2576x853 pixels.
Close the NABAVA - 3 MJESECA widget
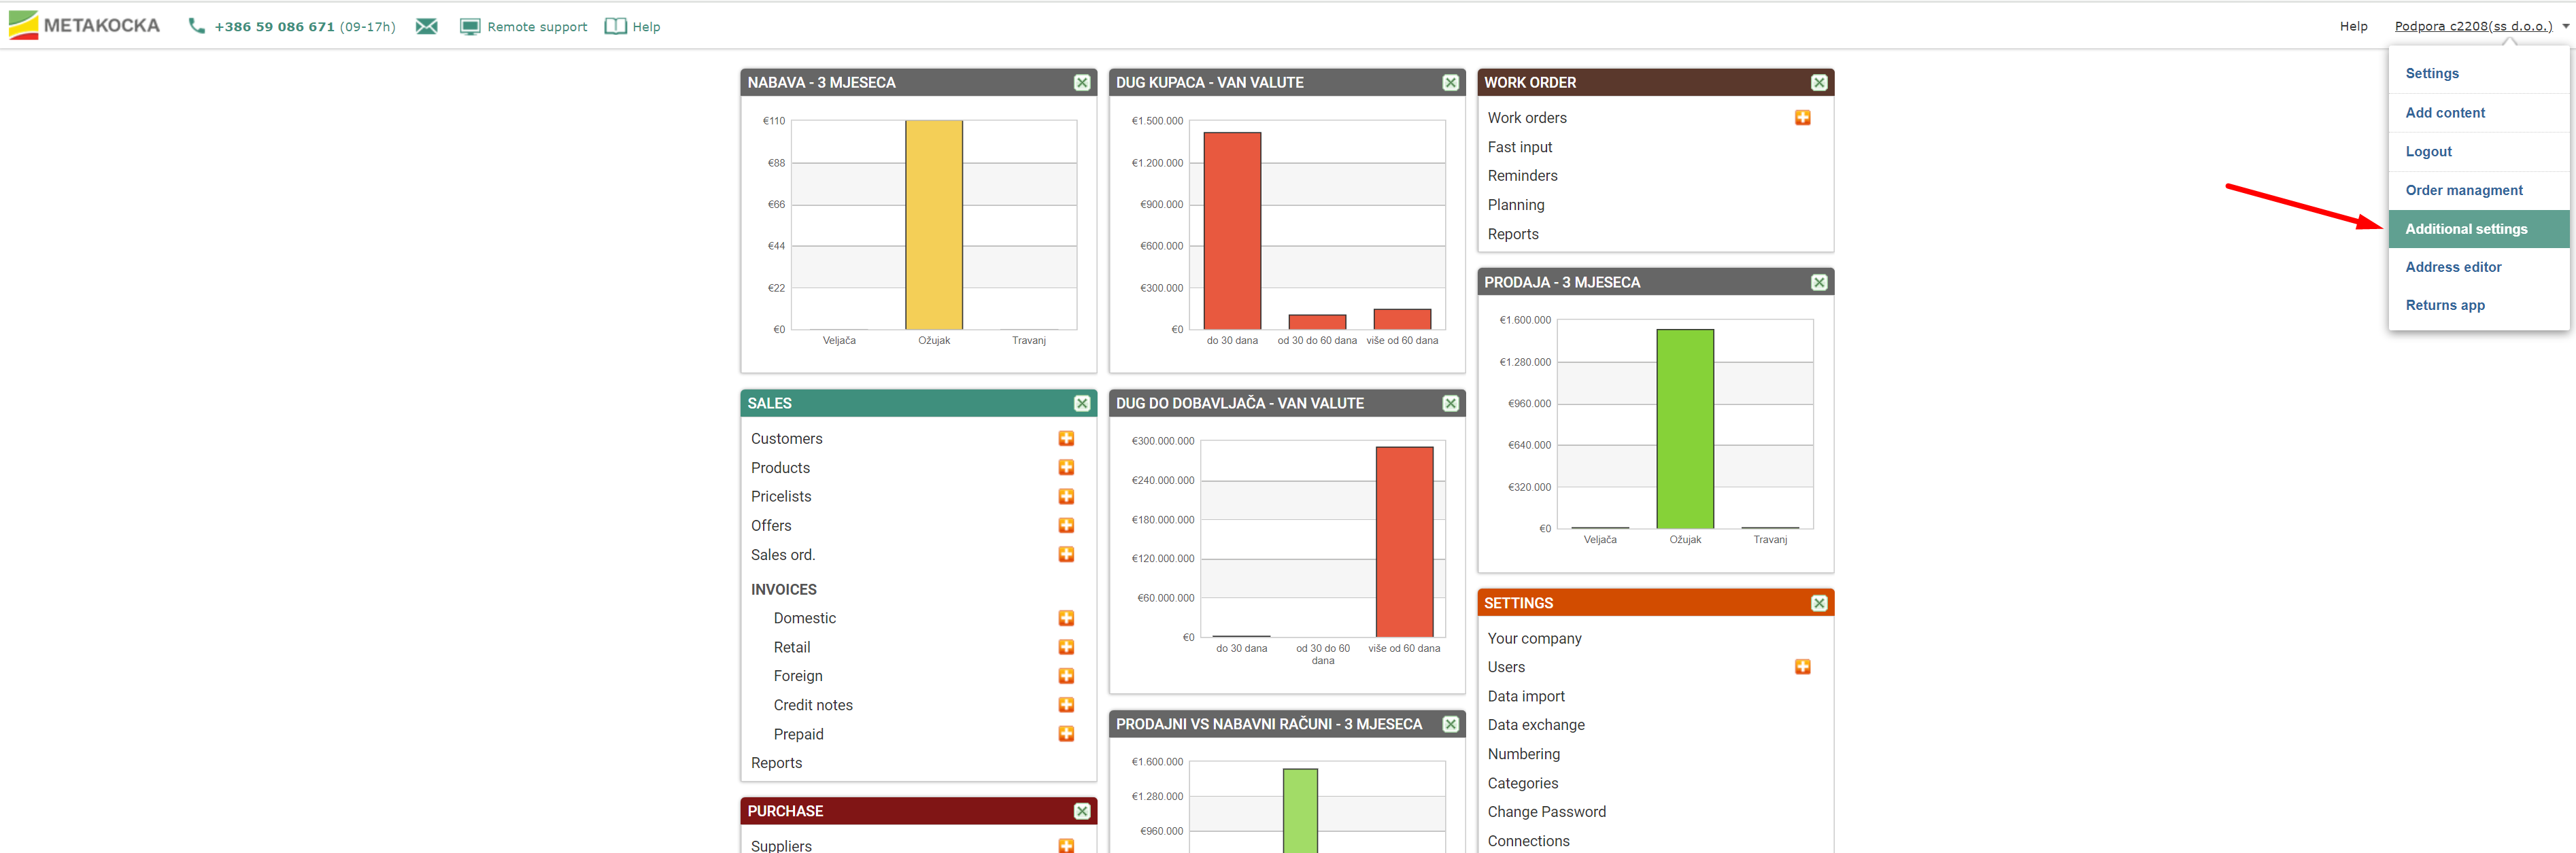pos(1082,83)
